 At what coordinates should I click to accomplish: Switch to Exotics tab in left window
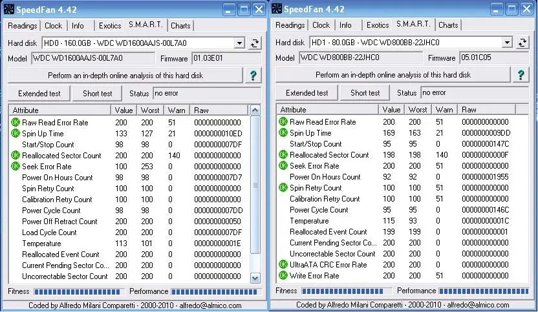point(110,26)
